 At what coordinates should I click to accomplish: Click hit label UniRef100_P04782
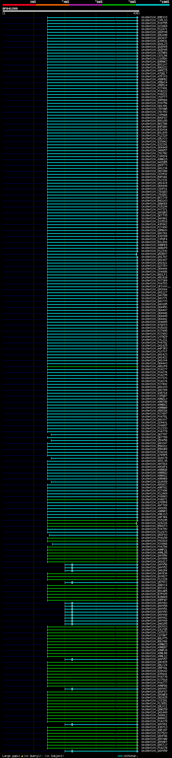tap(154, 343)
